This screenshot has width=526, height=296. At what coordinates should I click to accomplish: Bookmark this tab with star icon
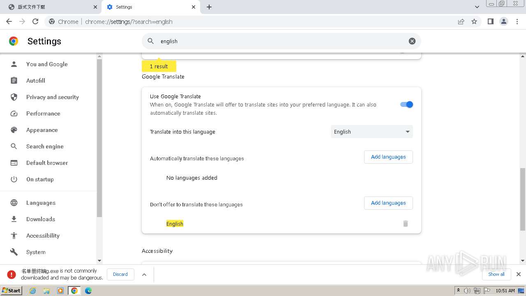tap(474, 21)
